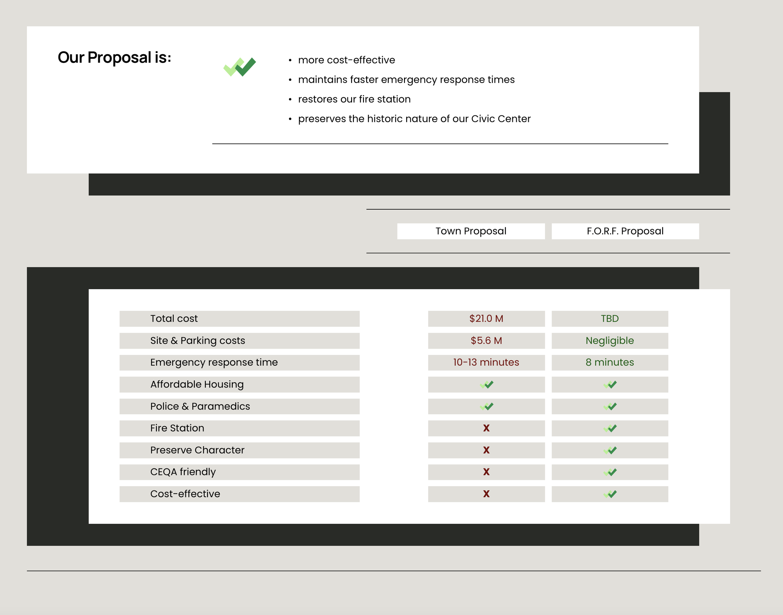Select the F.O.R.F. Proposal column header
Screen dimensions: 783x615
625,231
